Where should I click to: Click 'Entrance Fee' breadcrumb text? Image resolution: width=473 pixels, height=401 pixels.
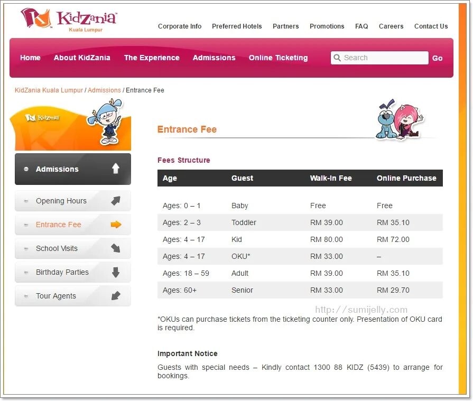tap(145, 90)
